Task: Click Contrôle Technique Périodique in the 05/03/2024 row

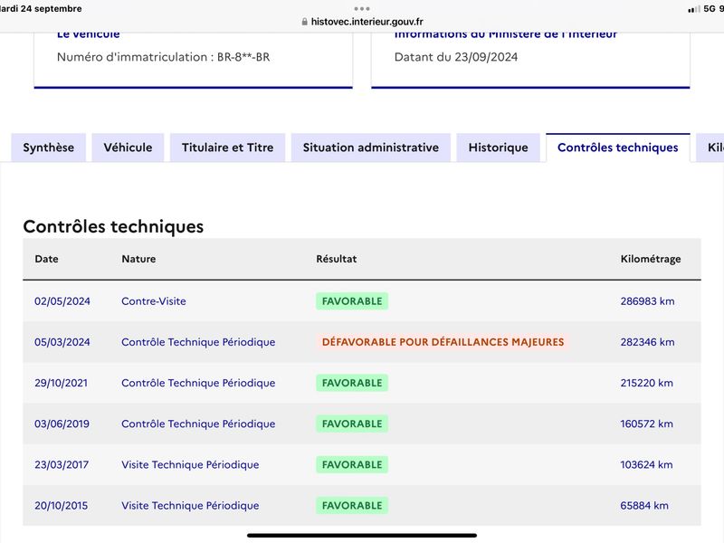Action: click(198, 342)
